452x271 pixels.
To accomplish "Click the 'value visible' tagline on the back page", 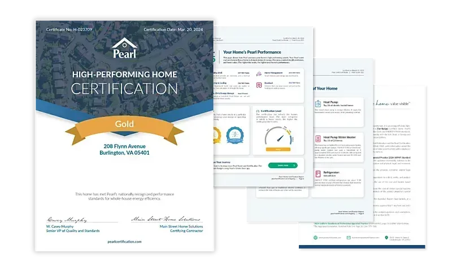I will click(400, 103).
